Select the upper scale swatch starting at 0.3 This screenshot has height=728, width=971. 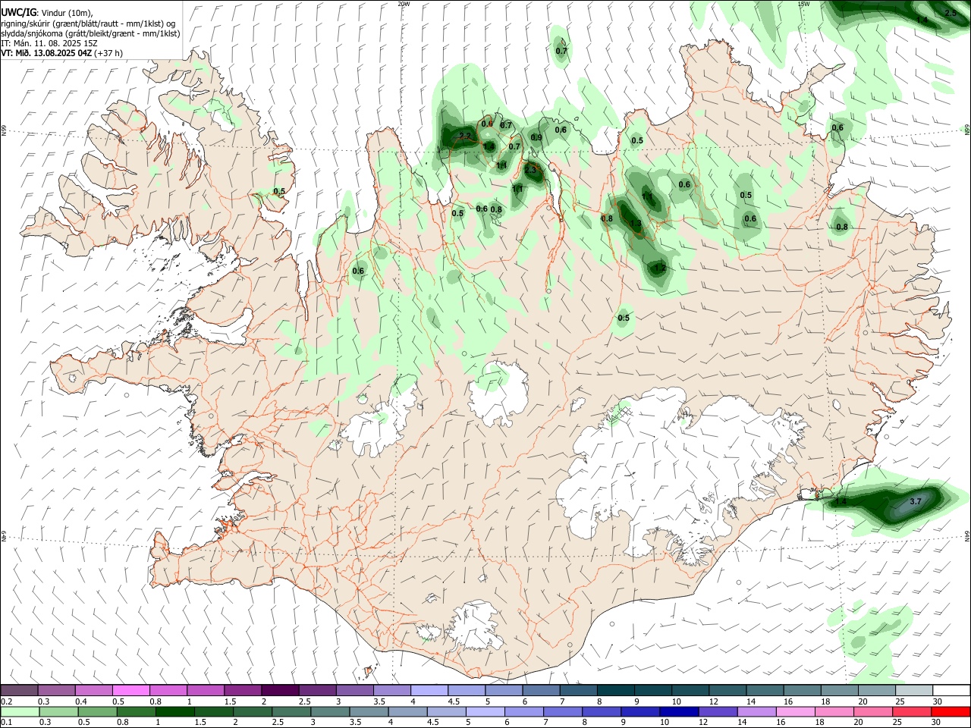click(x=56, y=690)
